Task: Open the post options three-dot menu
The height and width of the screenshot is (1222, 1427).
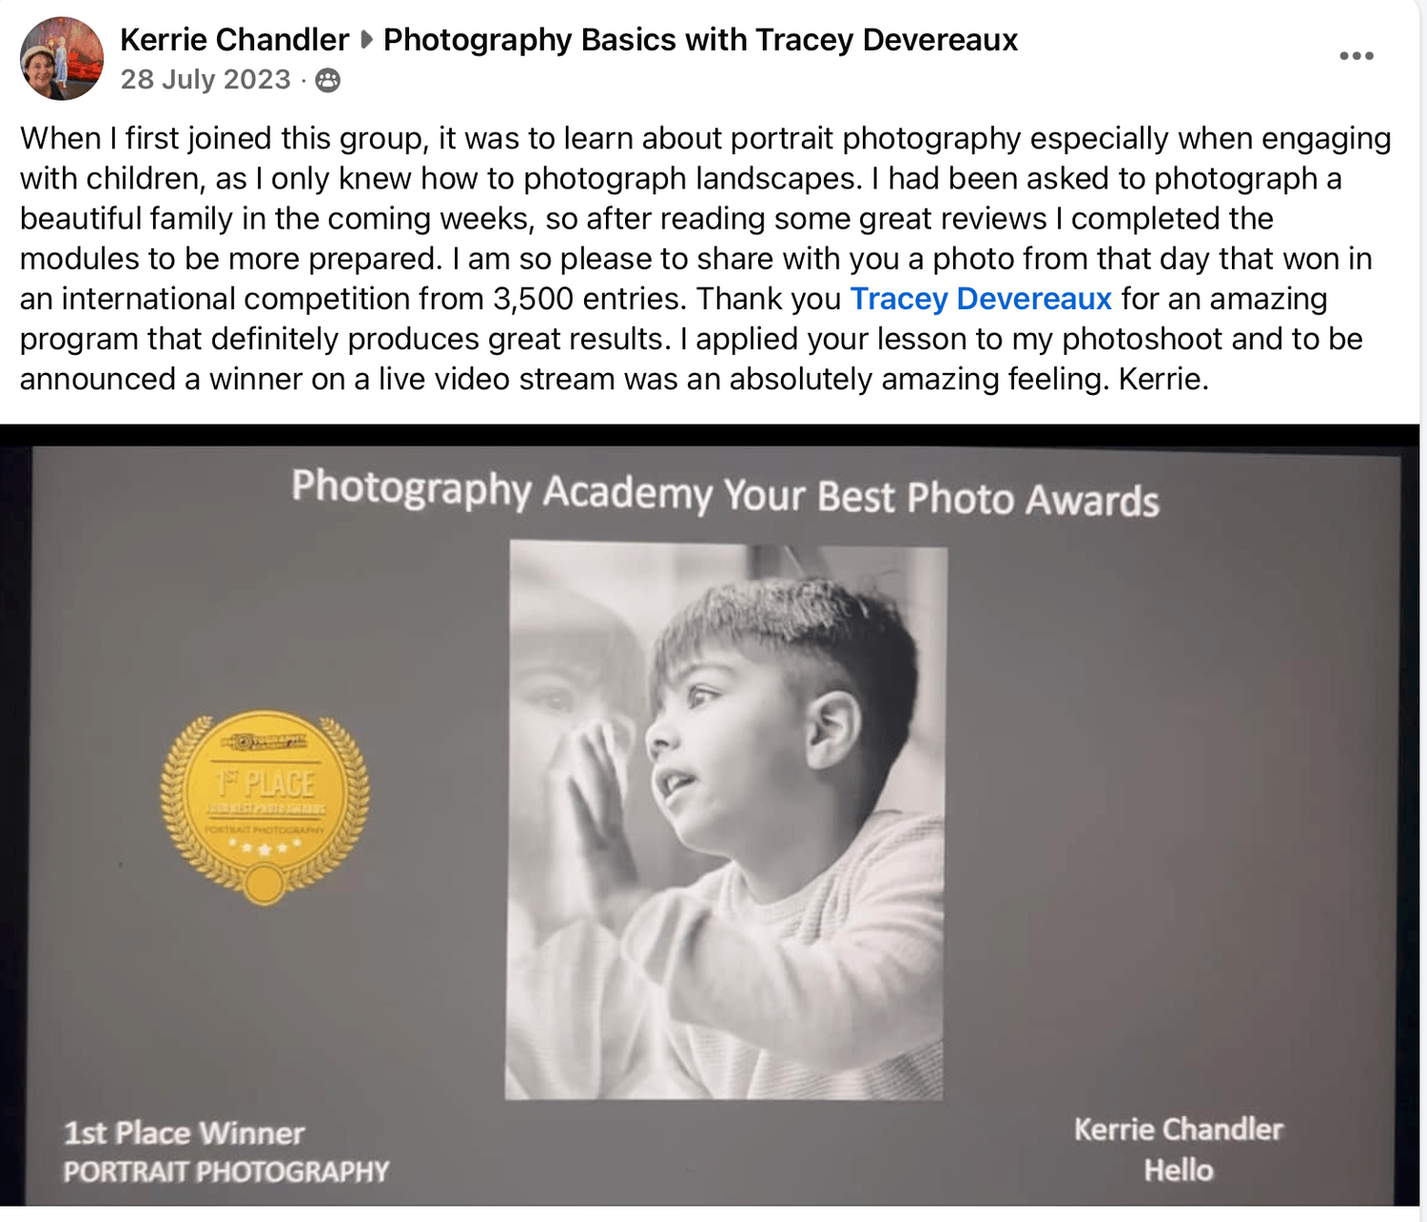Action: [x=1356, y=56]
